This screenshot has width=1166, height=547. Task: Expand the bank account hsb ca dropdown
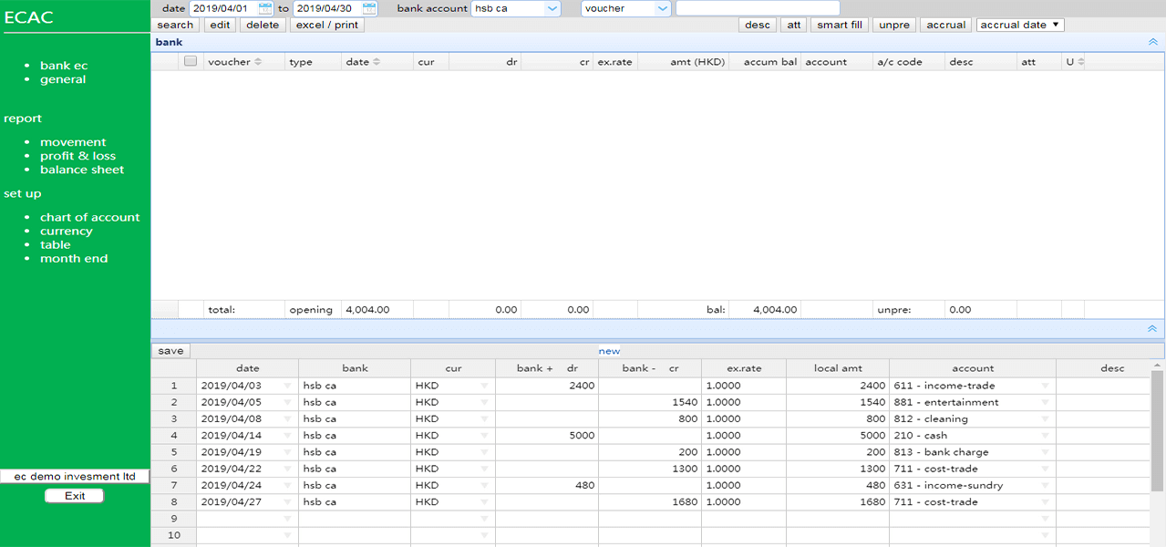(x=552, y=8)
